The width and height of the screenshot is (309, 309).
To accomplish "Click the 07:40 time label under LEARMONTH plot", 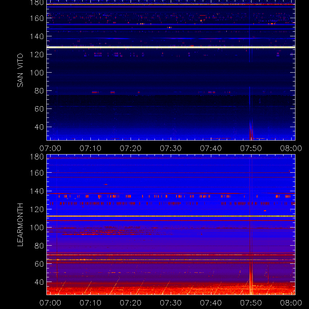I will 211,303.
